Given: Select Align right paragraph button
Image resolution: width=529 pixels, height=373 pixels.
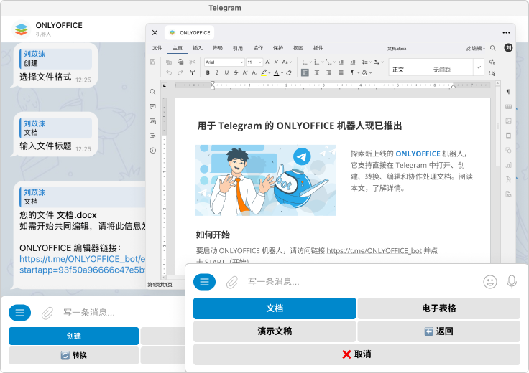Looking at the screenshot, I should 329,72.
